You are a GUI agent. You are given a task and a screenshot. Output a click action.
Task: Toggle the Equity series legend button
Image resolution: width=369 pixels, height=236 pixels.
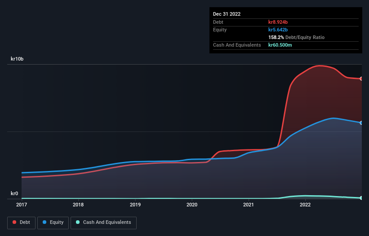(x=53, y=223)
